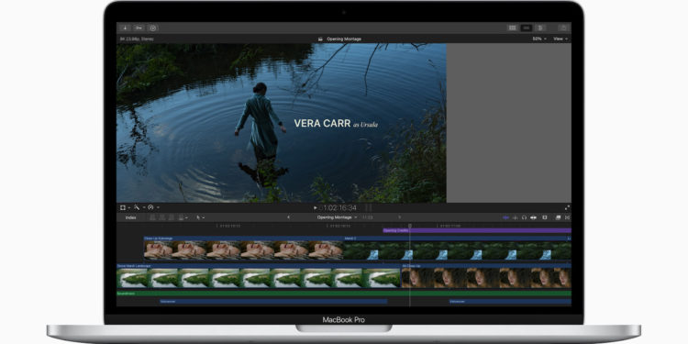Click the playhead on the timeline ruler
688x344 pixels.
[x=410, y=226]
